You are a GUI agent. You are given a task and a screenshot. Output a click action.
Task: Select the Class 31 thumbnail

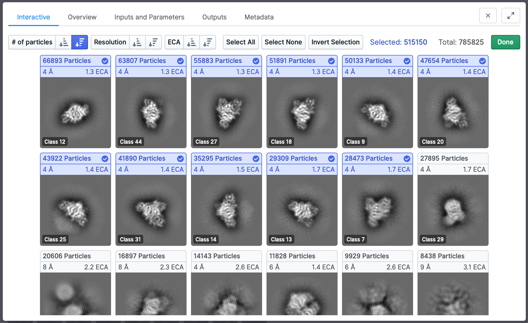(x=151, y=210)
